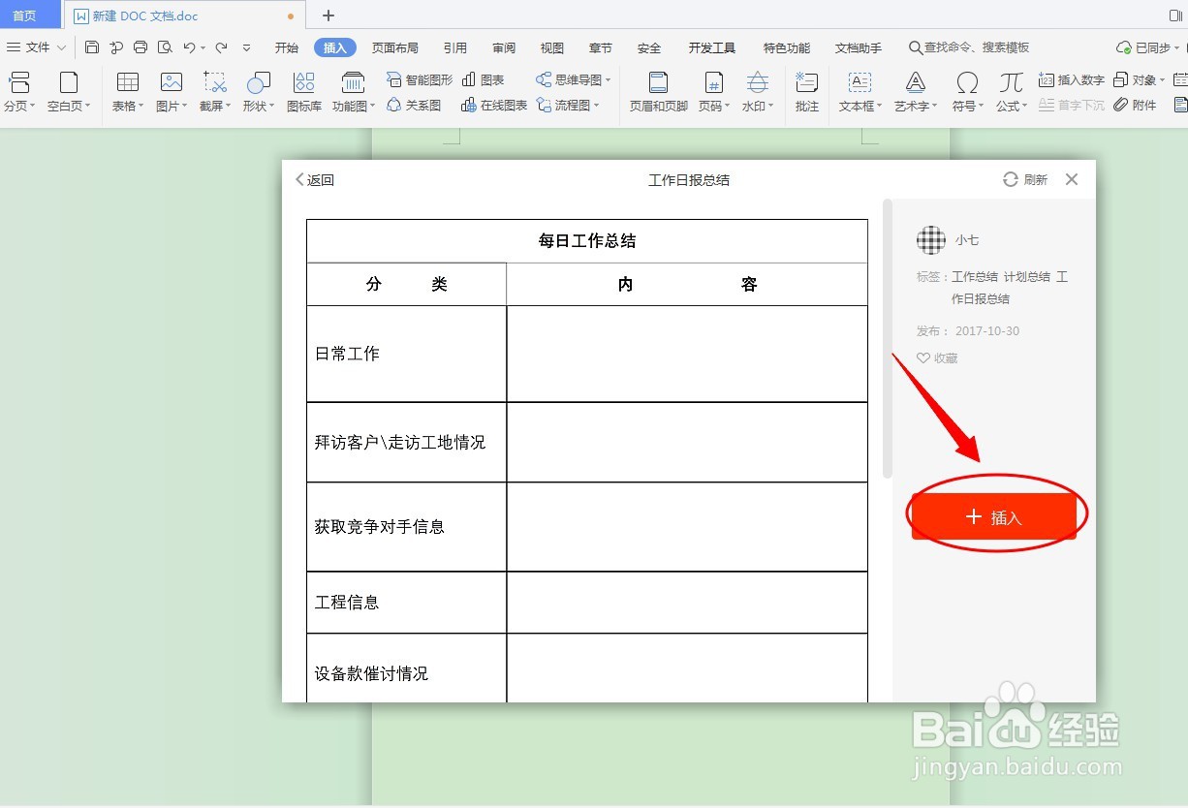Open the 图标库 icon library
Viewport: 1188px width, 808px height.
303,92
